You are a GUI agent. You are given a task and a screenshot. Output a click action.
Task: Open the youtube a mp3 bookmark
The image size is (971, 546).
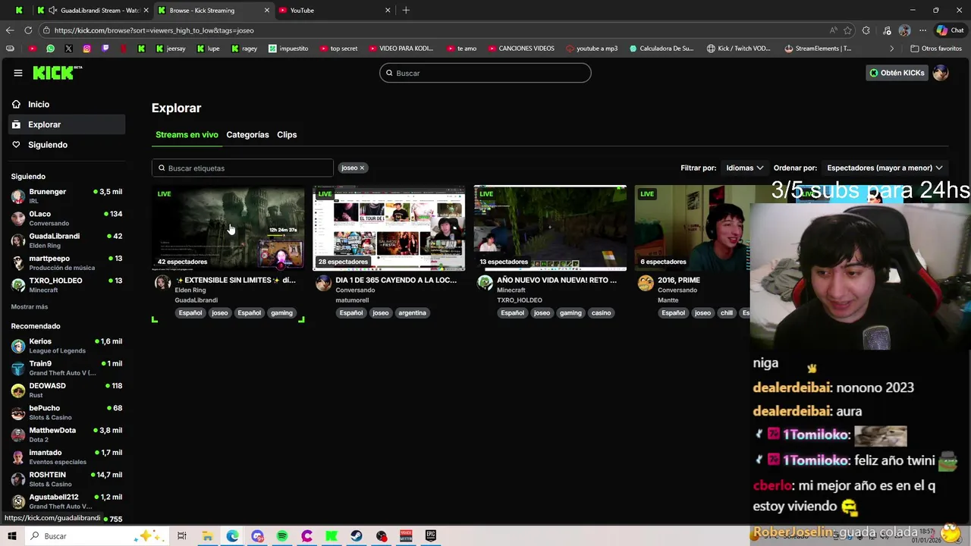pos(592,49)
